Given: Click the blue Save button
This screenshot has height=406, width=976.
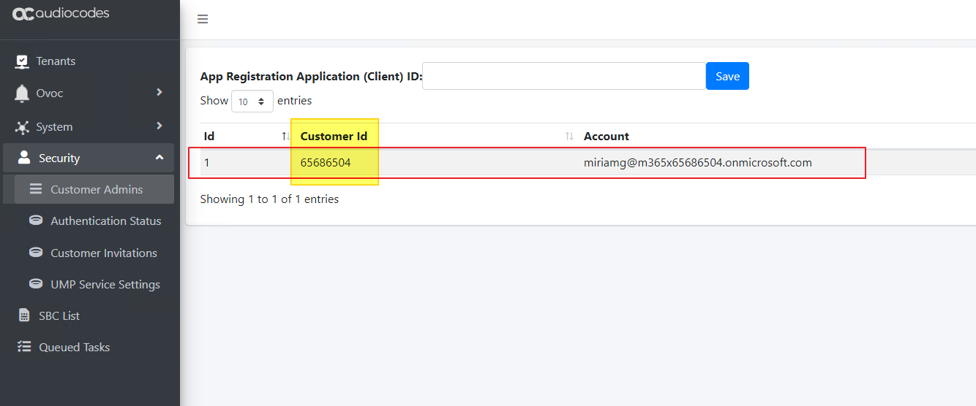Looking at the screenshot, I should coord(727,76).
